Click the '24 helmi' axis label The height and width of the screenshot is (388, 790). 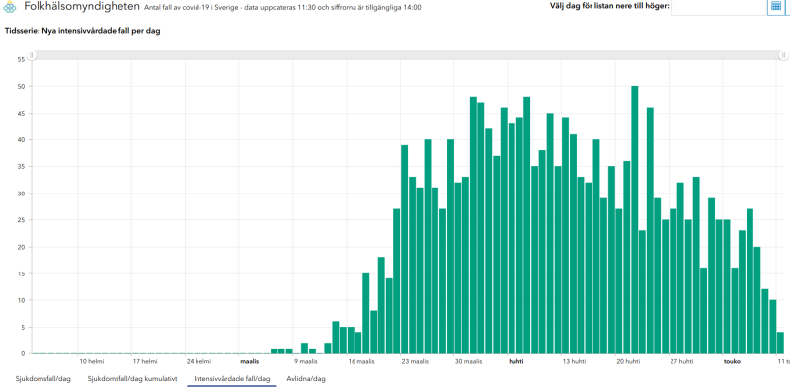pyautogui.click(x=198, y=361)
